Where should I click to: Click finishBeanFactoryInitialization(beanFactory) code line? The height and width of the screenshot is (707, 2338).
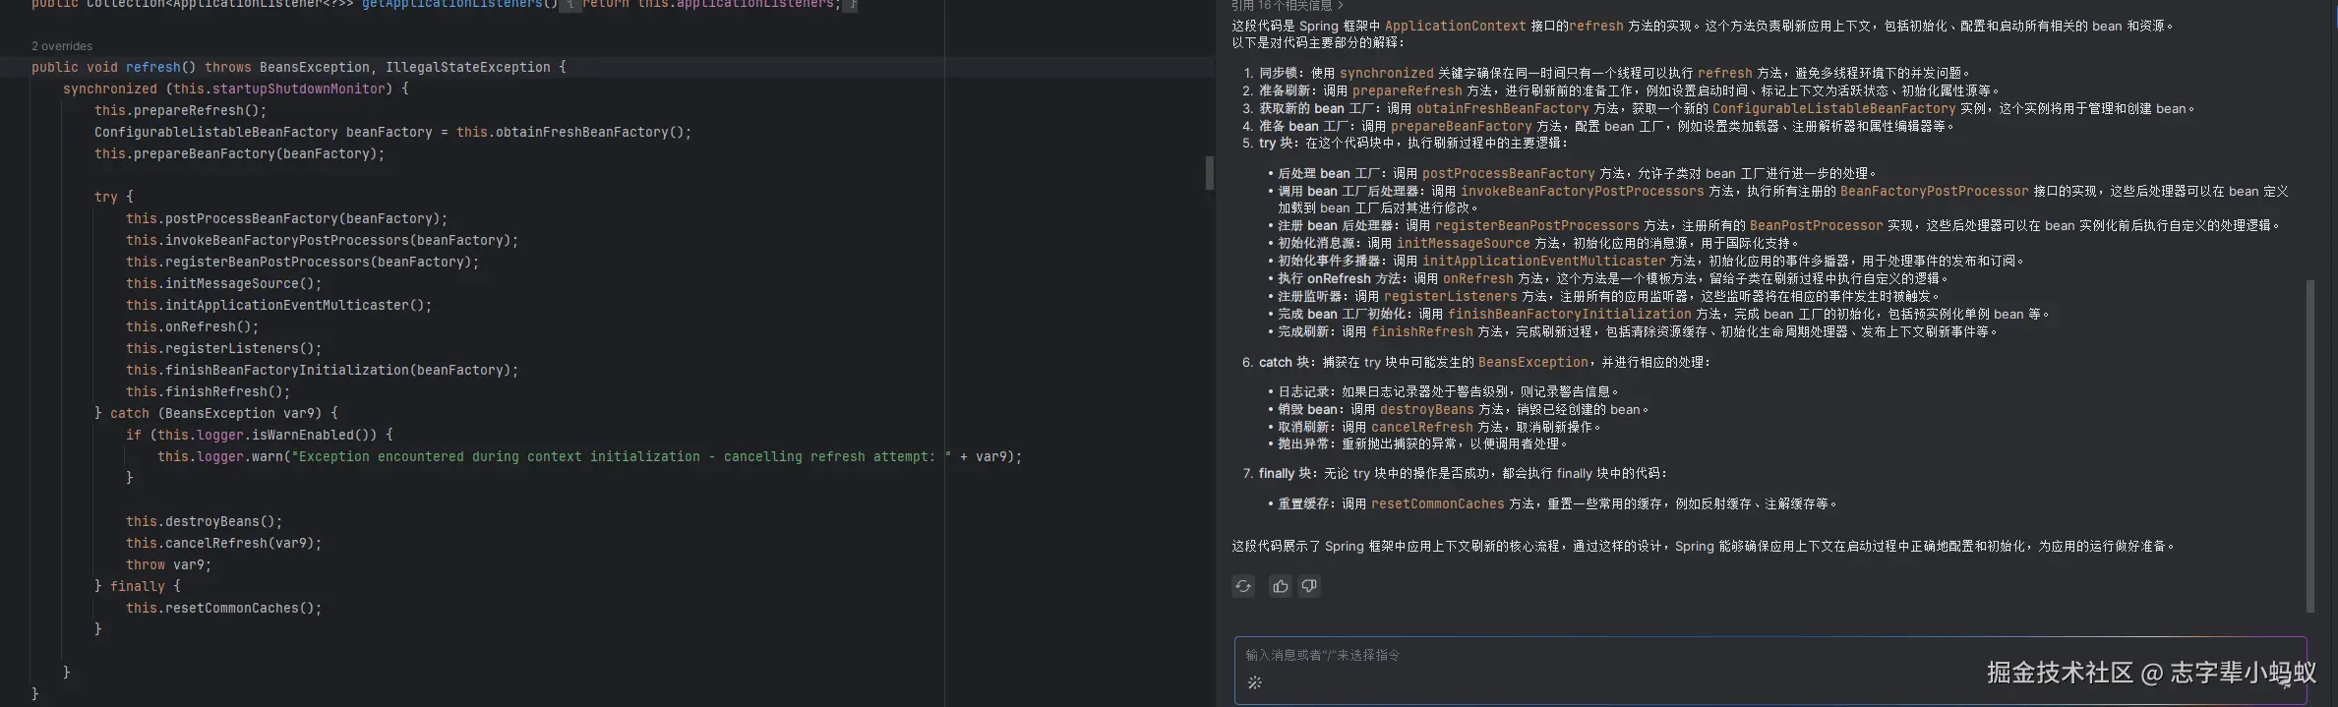click(x=323, y=370)
